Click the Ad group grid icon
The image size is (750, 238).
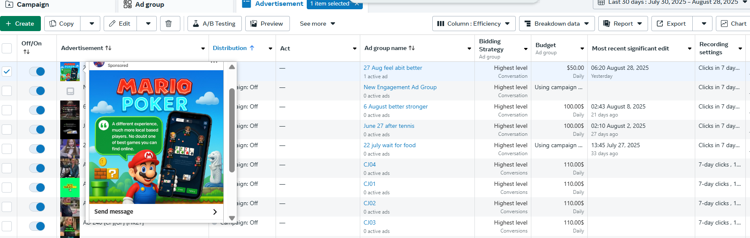128,4
